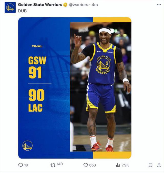Viewport: 164px width, 173px height.
Task: Like the tweet with the heart icon
Action: click(86, 165)
